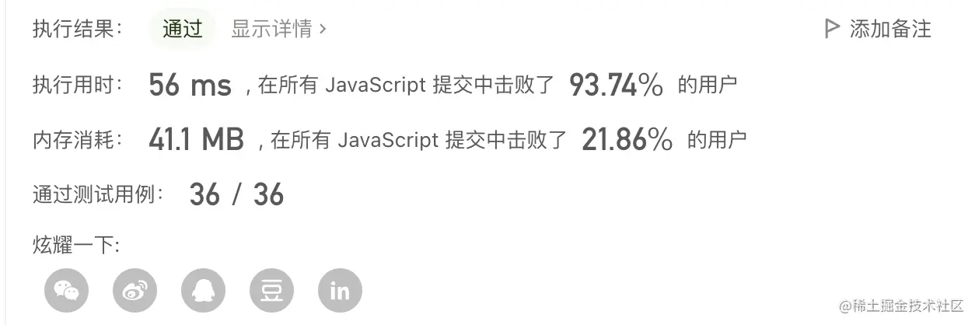The width and height of the screenshot is (975, 325).
Task: Click the 执行结果 label
Action: (78, 30)
